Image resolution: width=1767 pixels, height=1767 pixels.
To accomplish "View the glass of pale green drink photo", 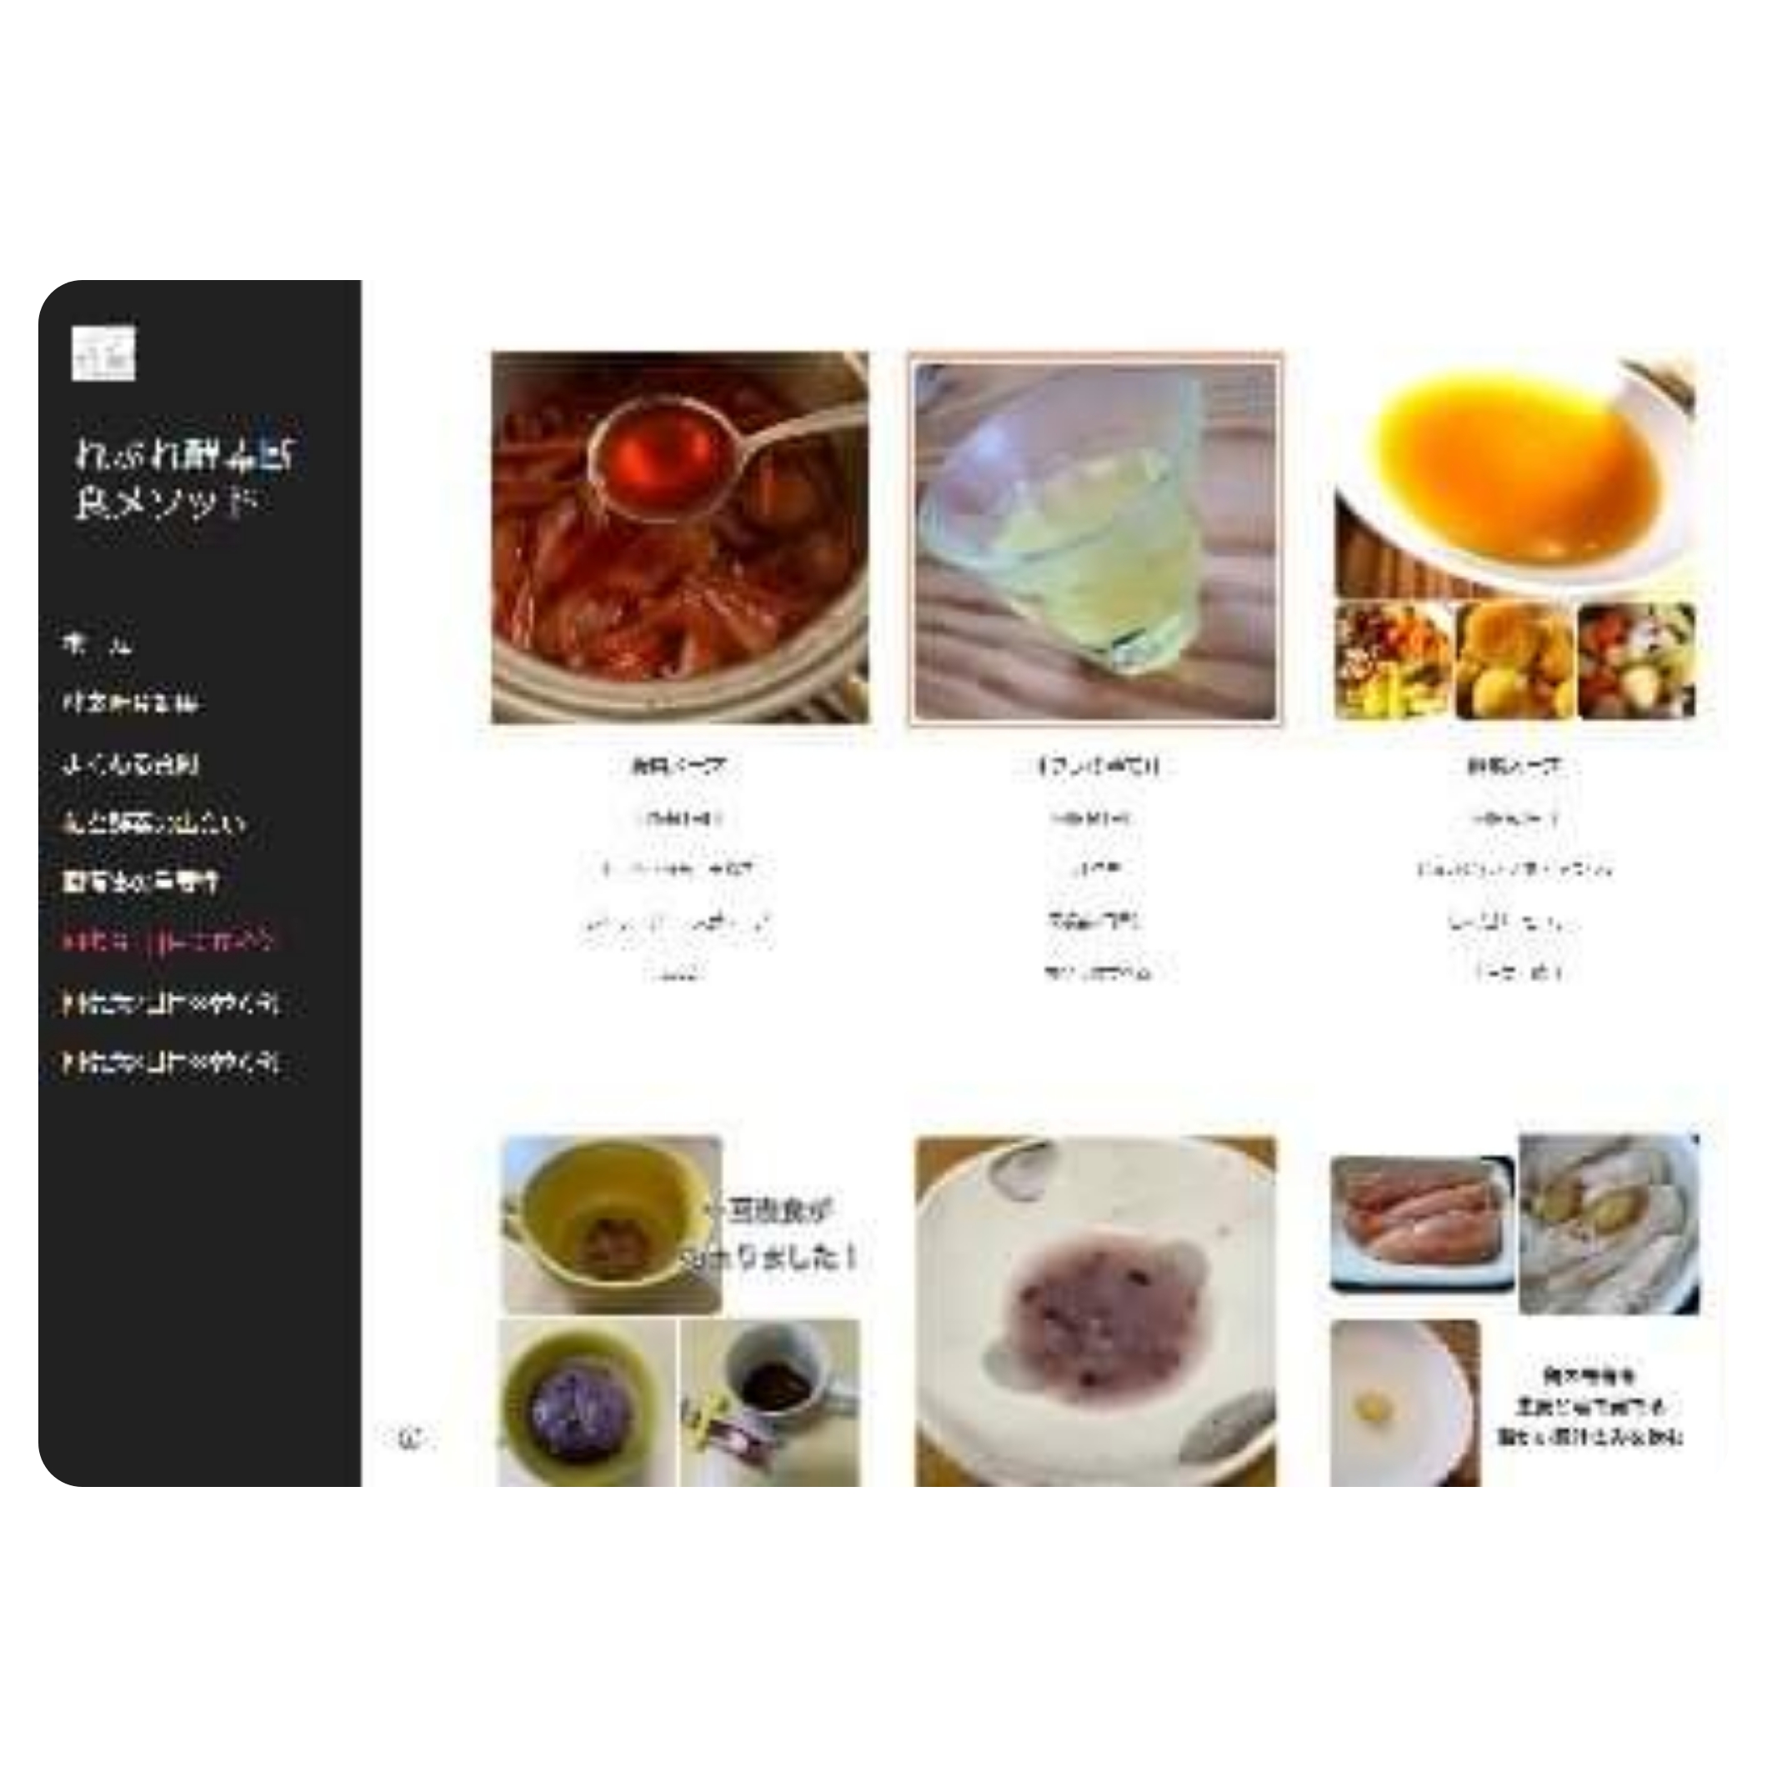I will [x=1096, y=538].
